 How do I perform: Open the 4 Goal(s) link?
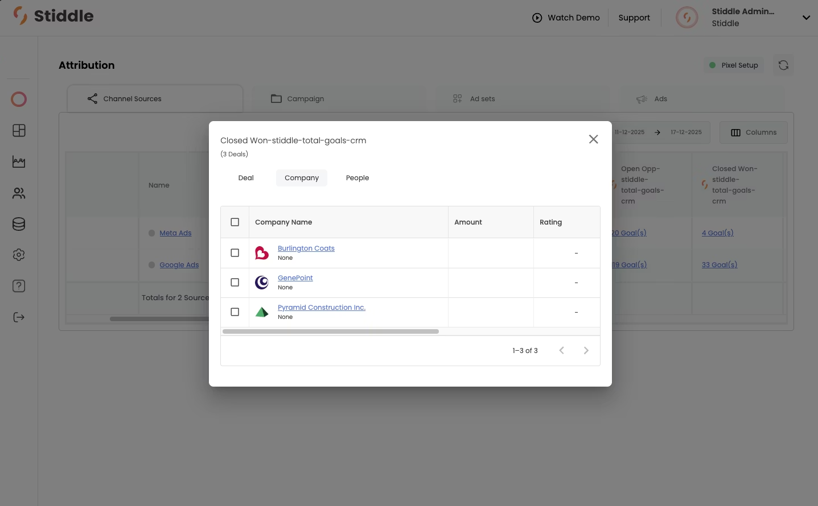(x=718, y=233)
